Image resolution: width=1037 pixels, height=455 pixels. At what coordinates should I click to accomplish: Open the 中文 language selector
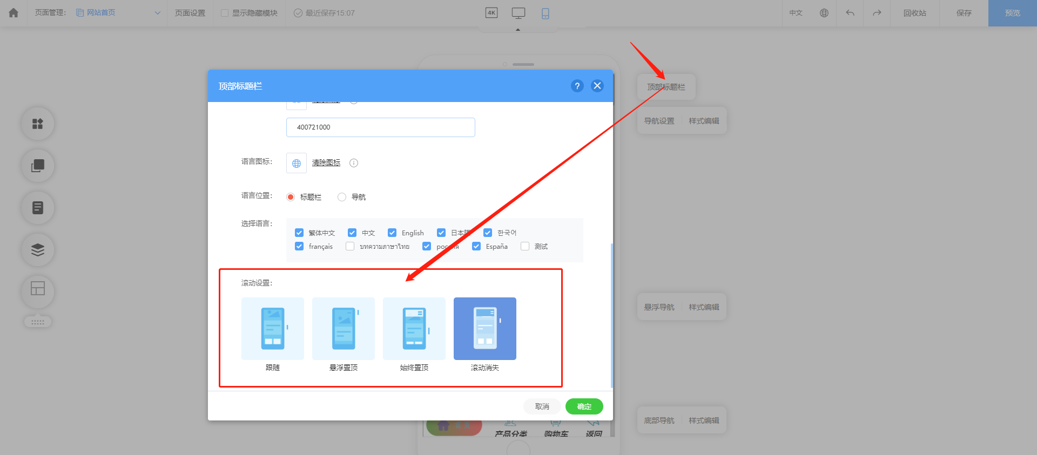(796, 13)
